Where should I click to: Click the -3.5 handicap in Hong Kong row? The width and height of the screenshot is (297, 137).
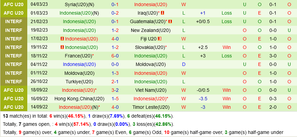(x=203, y=99)
